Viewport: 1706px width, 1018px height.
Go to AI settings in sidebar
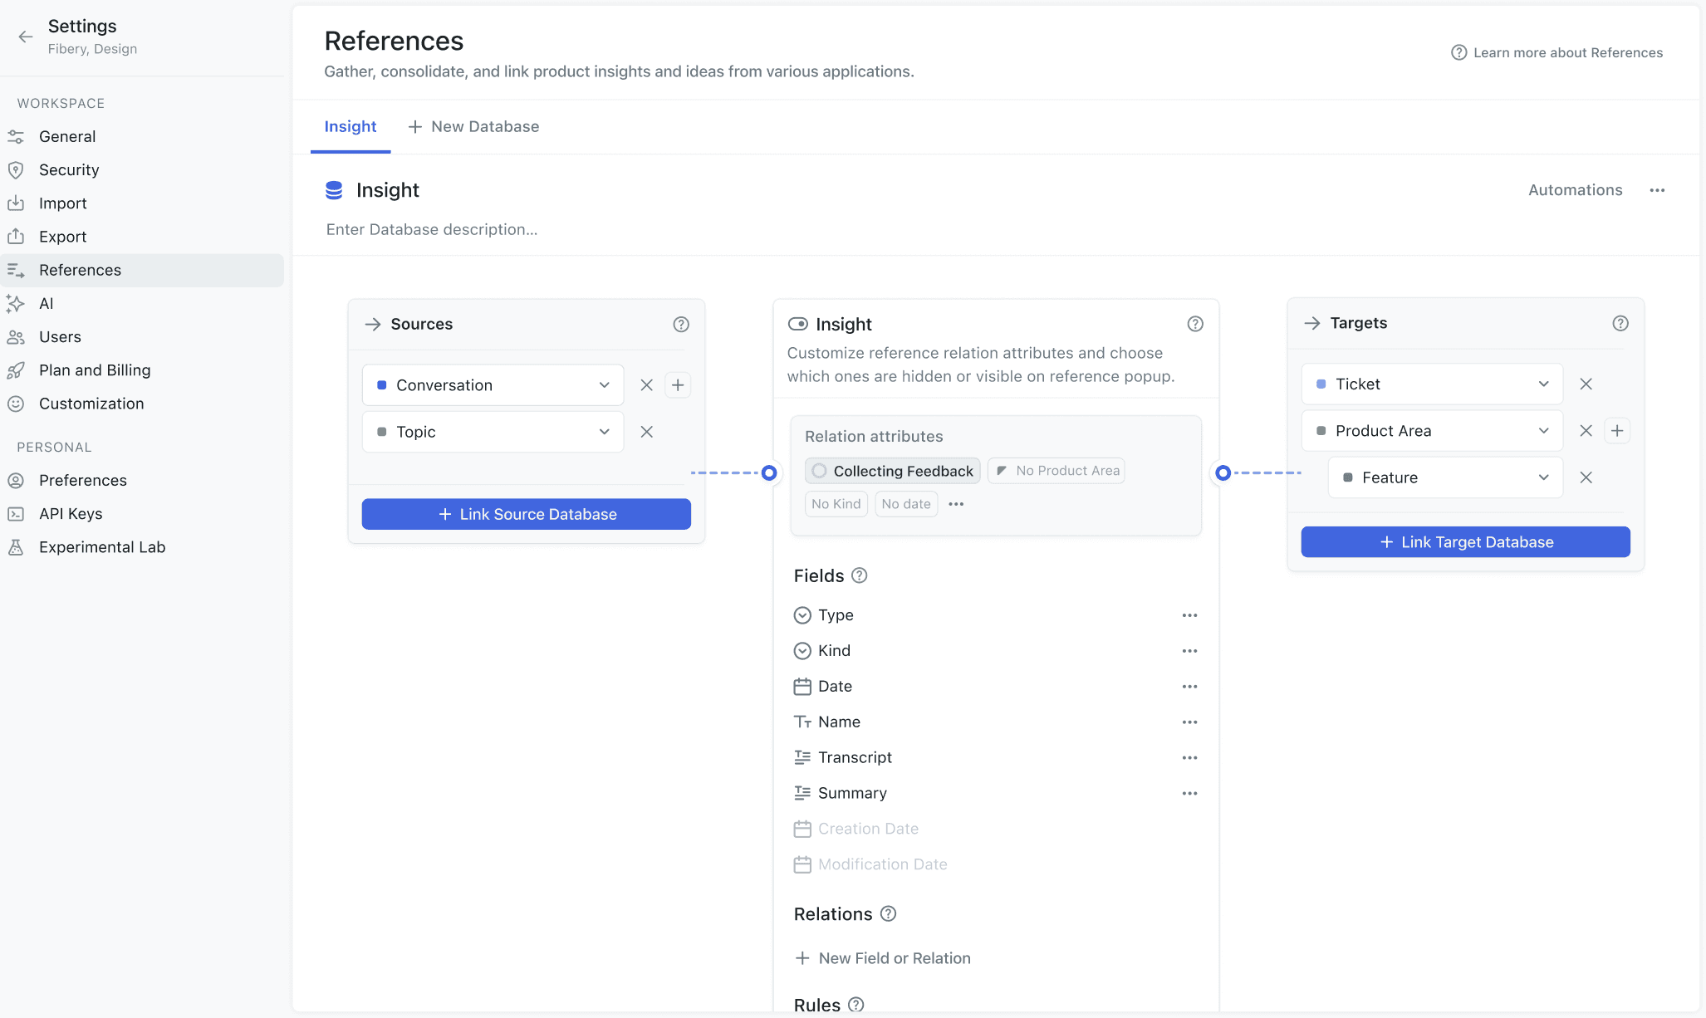pyautogui.click(x=47, y=304)
